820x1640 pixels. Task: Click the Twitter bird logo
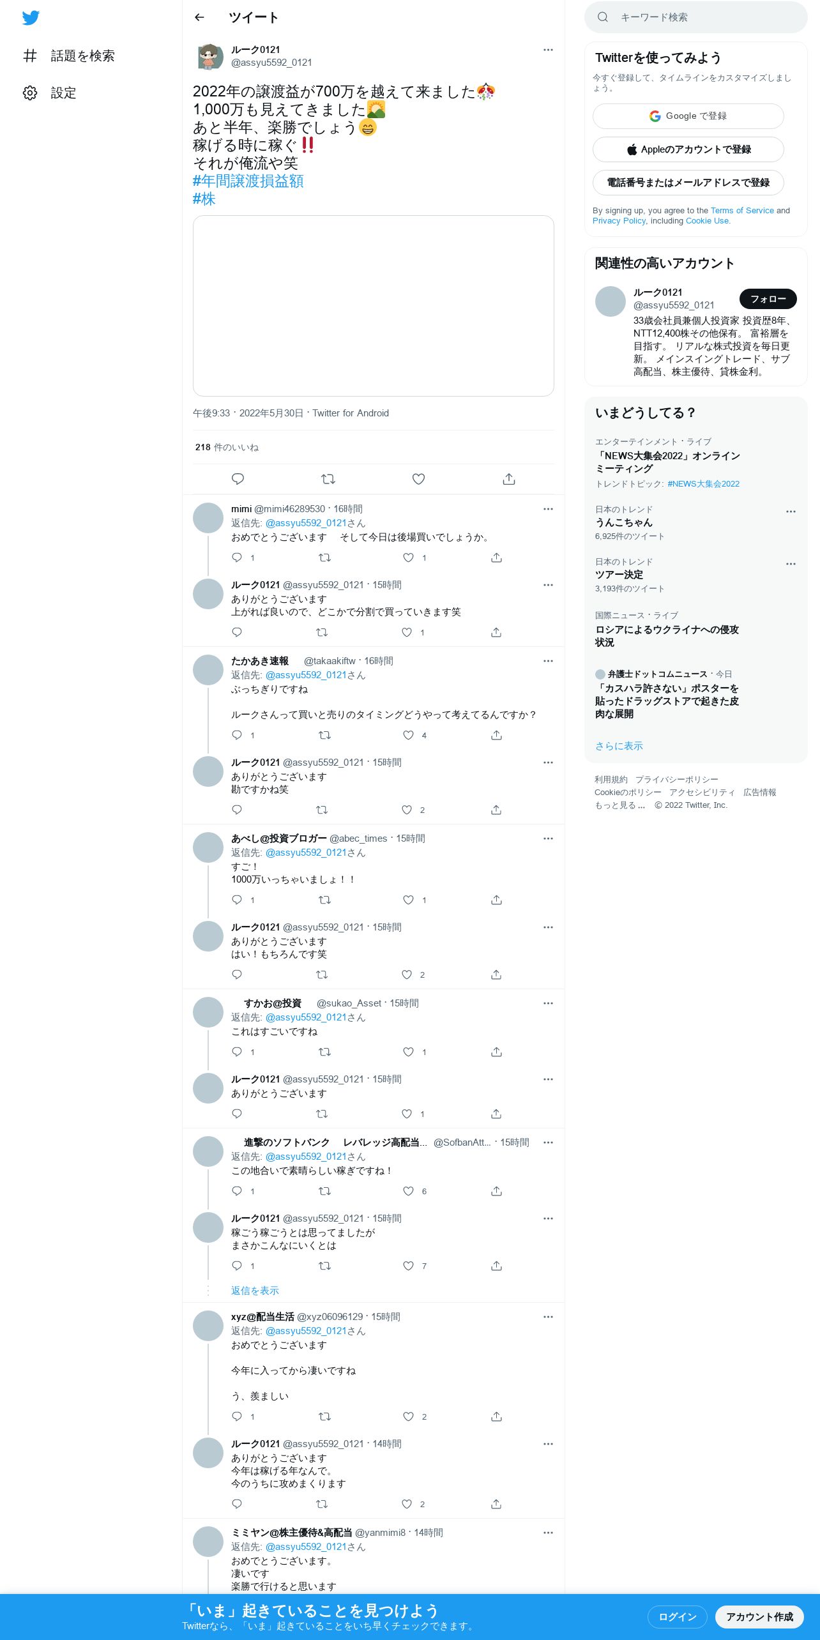point(31,18)
